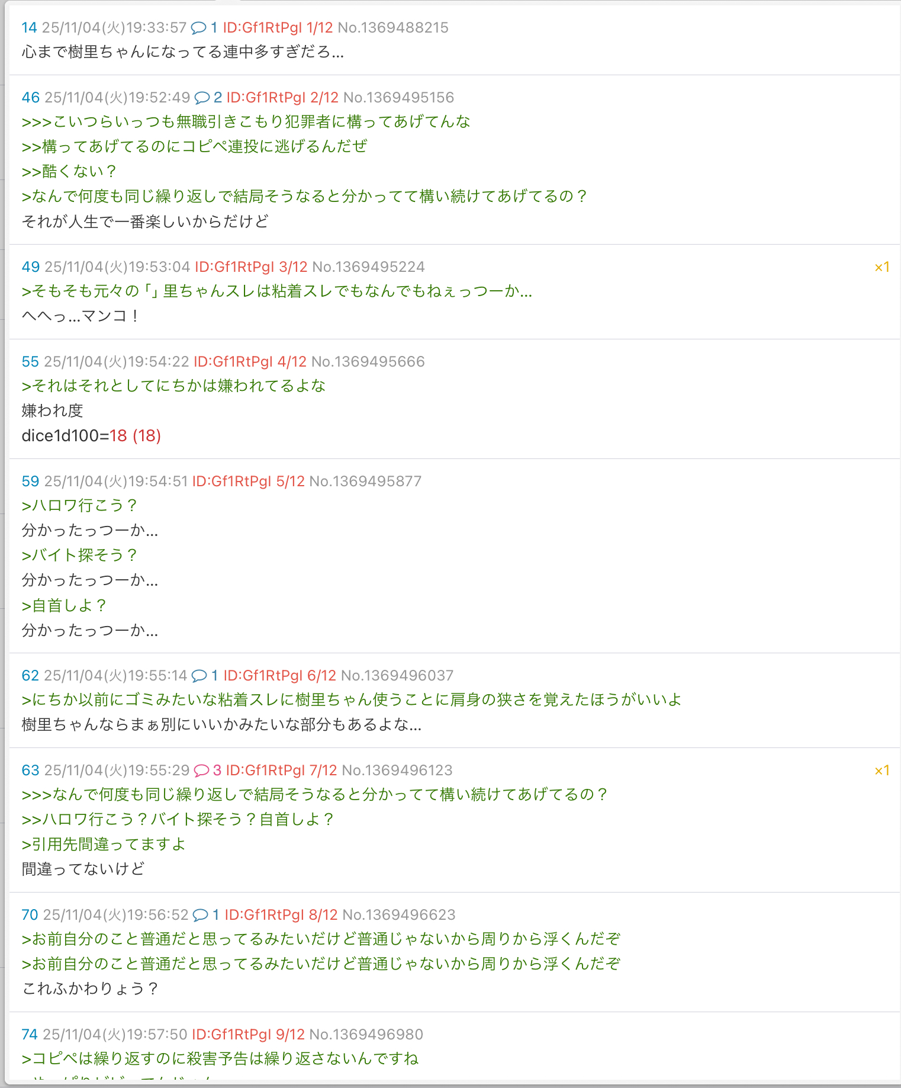Jump to post number 55
This screenshot has height=1088, width=901.
click(x=30, y=362)
